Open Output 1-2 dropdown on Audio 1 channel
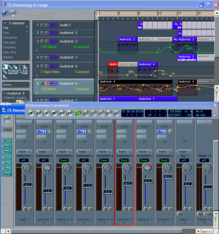The image size is (219, 234). click(25, 151)
